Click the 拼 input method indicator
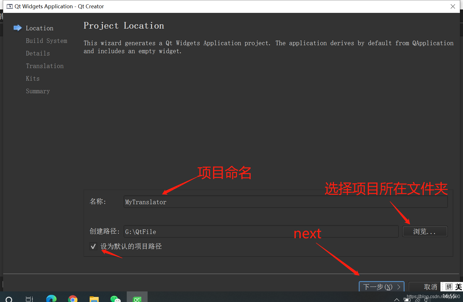 tap(449, 287)
